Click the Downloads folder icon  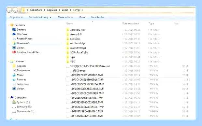[x=14, y=43]
